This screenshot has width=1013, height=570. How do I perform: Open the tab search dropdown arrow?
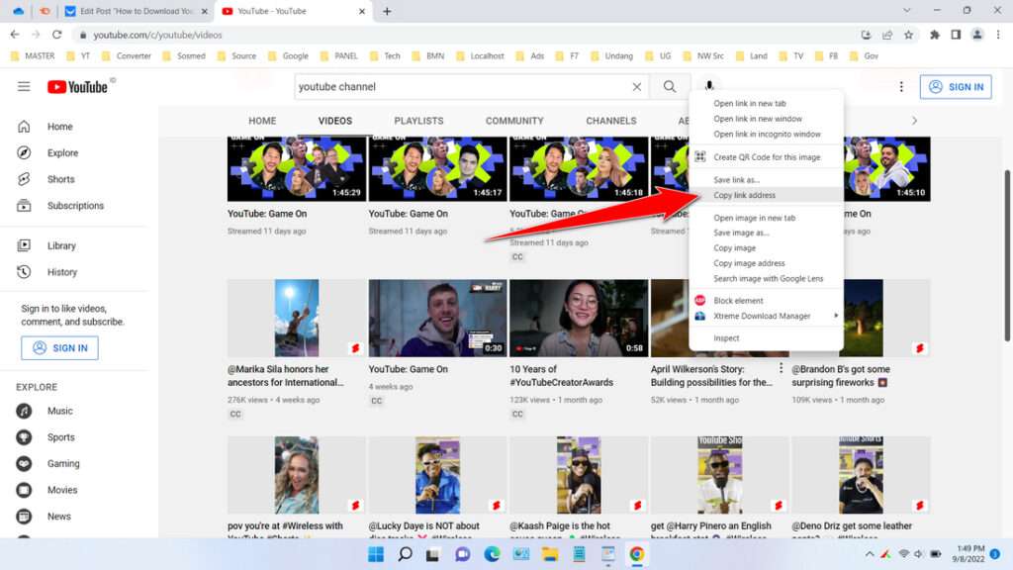pyautogui.click(x=907, y=11)
